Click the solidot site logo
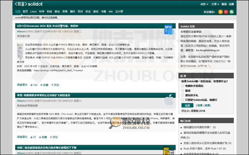 (29, 4)
